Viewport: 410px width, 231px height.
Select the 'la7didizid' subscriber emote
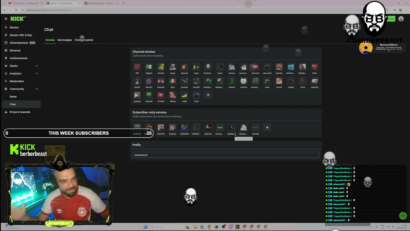[184, 128]
